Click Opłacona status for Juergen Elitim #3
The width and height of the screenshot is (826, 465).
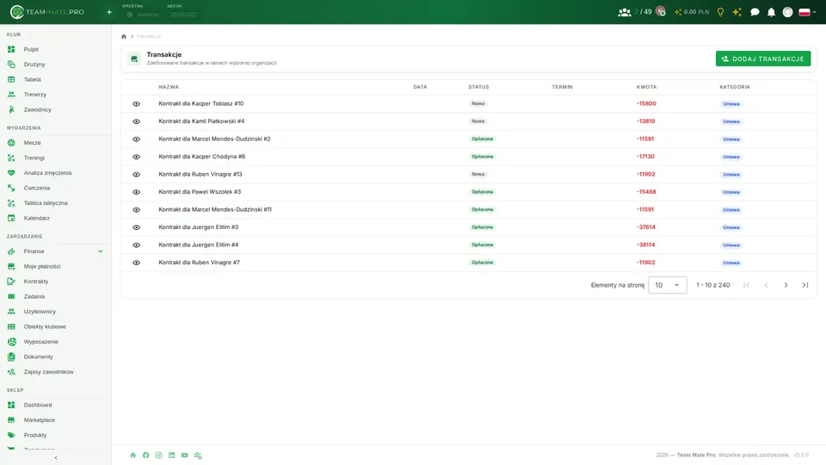click(482, 227)
